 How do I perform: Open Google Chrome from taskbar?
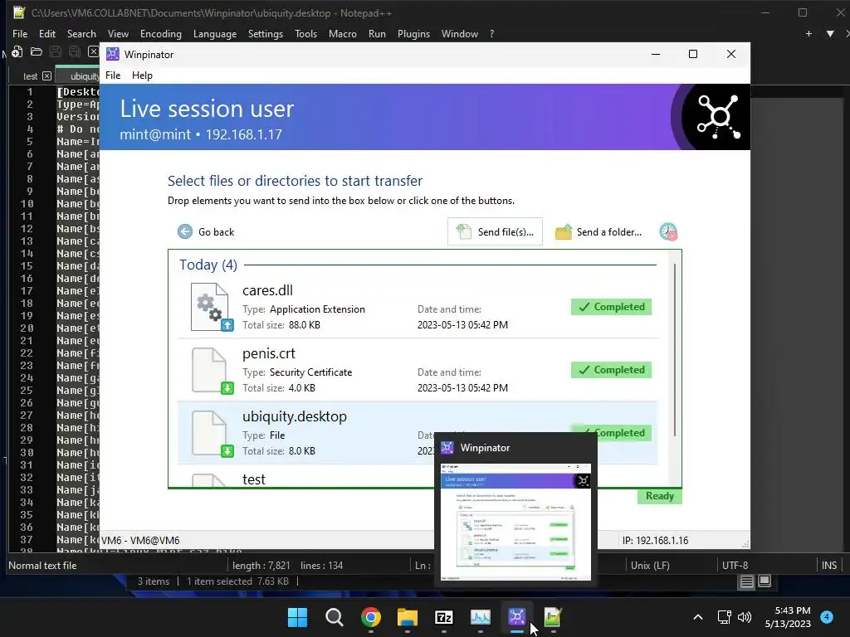(x=371, y=617)
